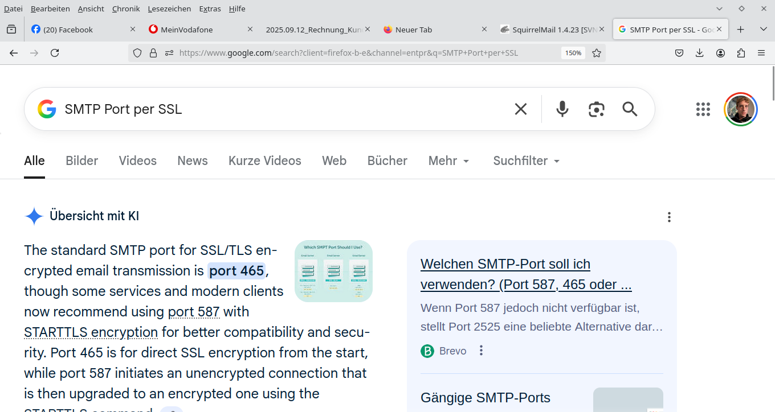Reload the current page

point(55,52)
